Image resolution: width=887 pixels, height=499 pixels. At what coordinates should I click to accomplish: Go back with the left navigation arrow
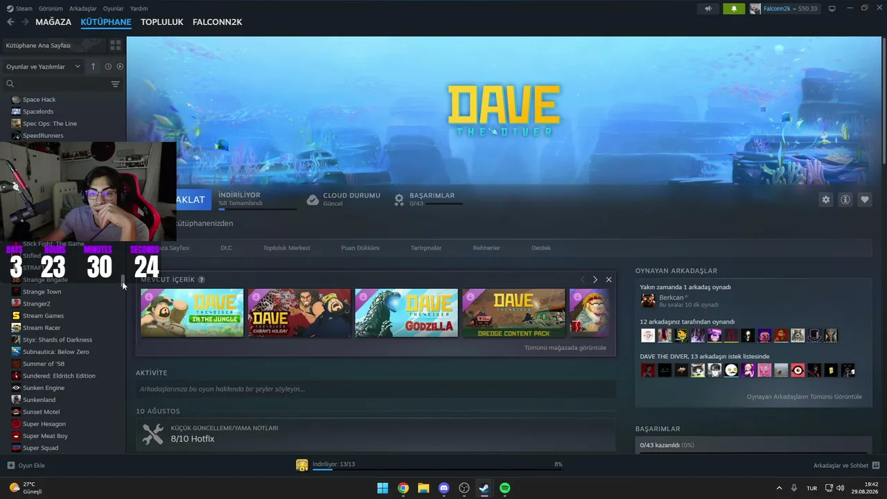(x=10, y=22)
